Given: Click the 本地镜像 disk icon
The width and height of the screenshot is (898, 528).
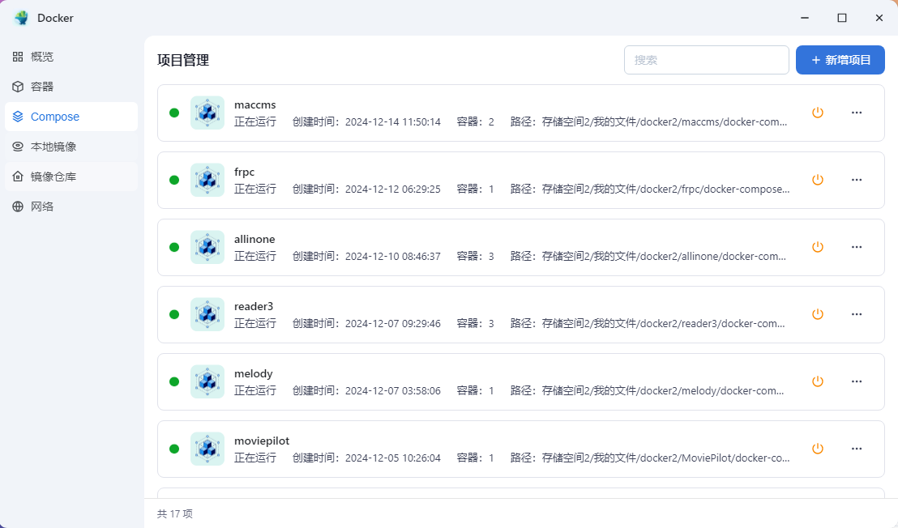Looking at the screenshot, I should click(x=18, y=147).
